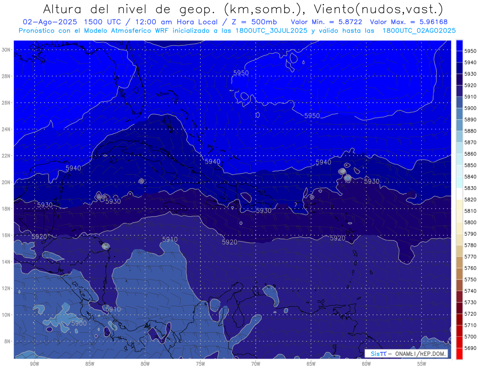Click the 12N latitude axis label
The width and height of the screenshot is (478, 369).
(6, 288)
